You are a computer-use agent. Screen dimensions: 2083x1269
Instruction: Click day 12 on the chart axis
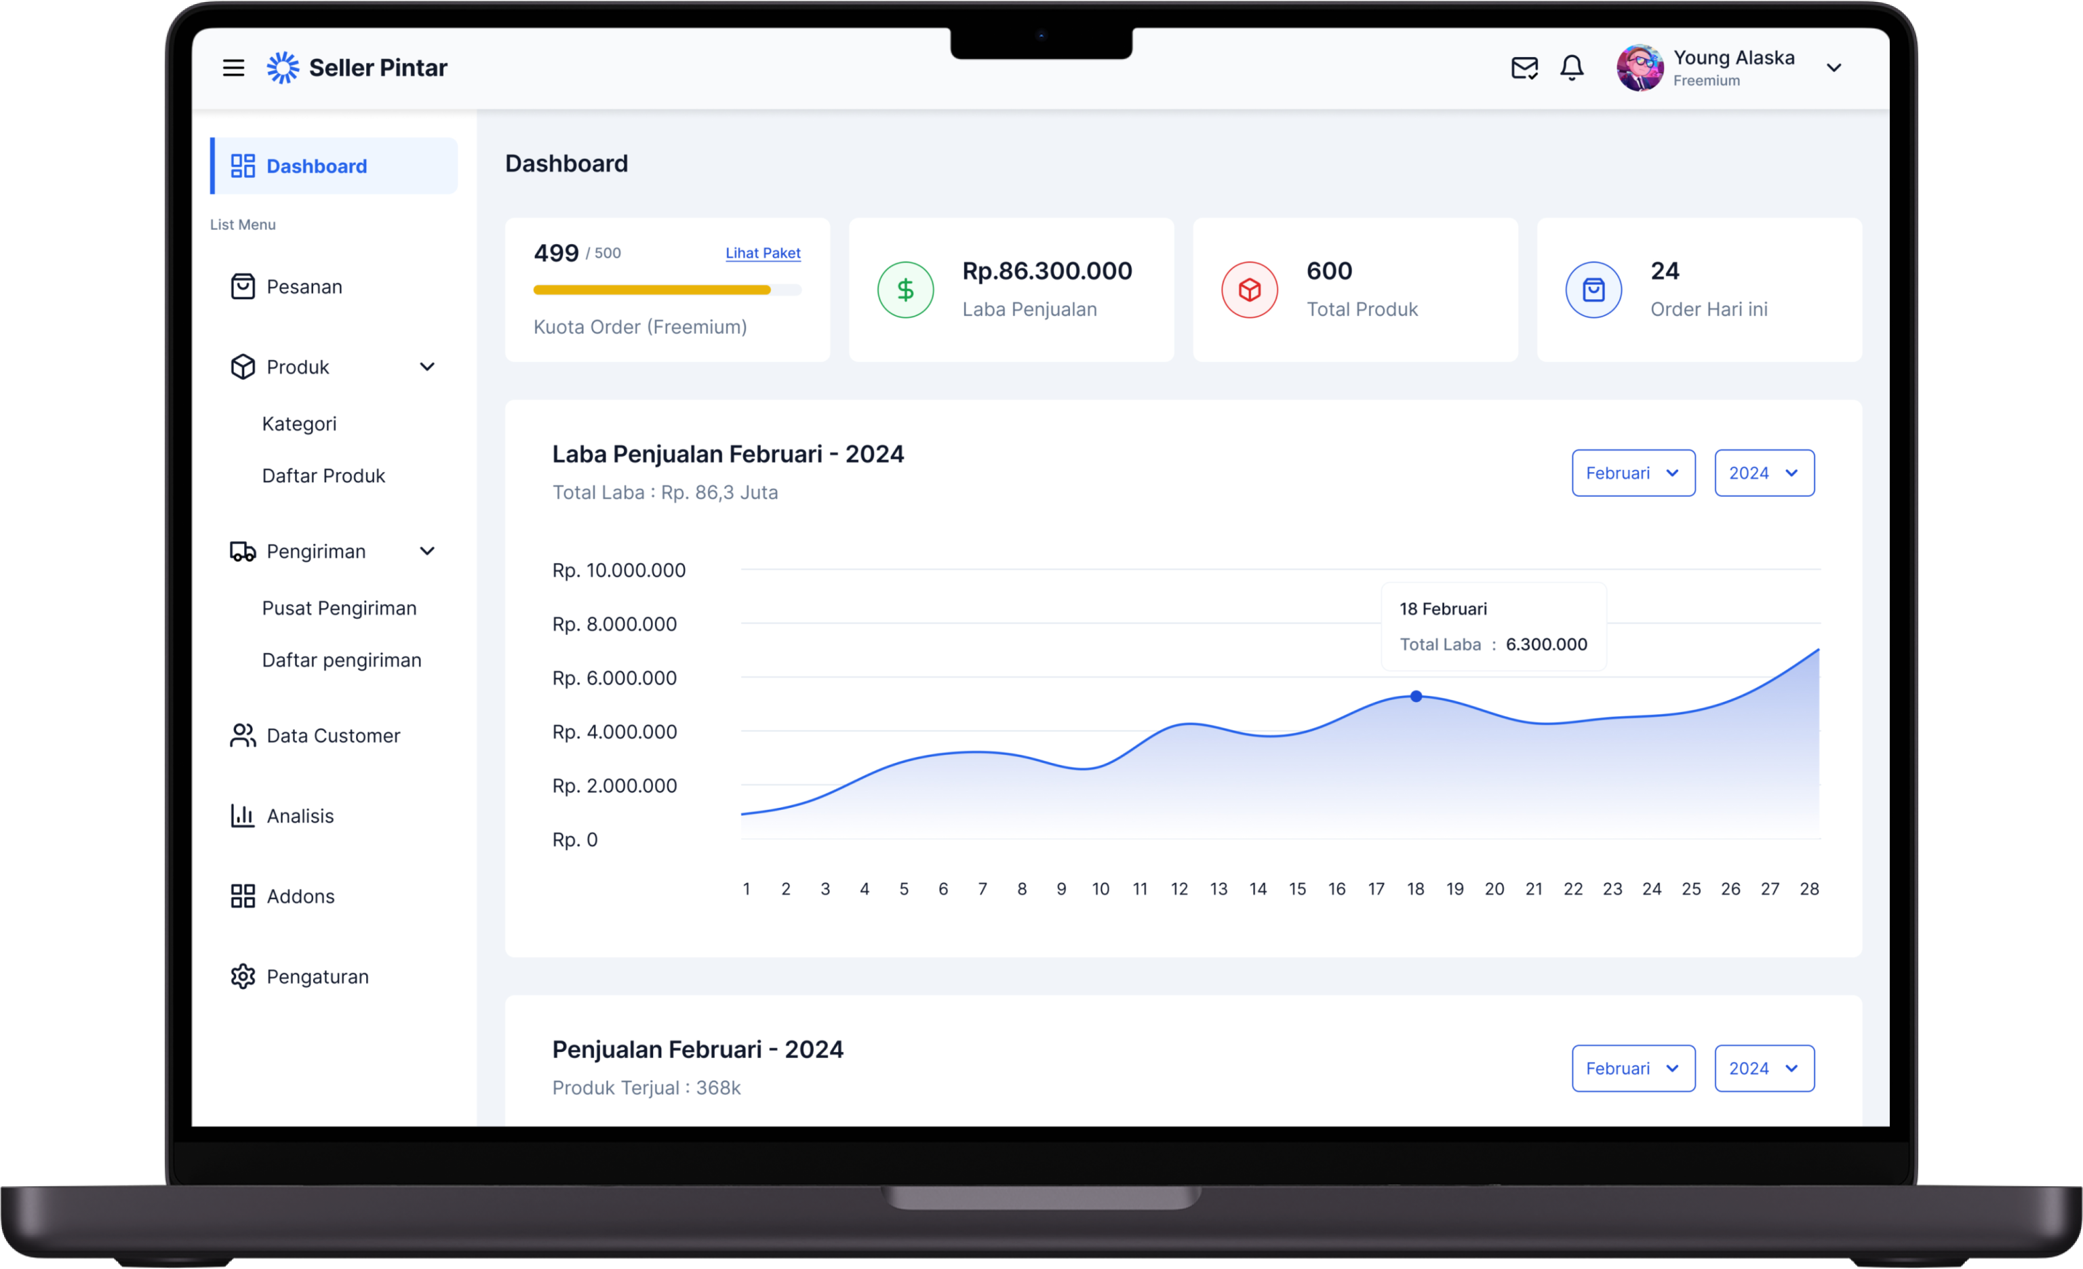tap(1179, 889)
